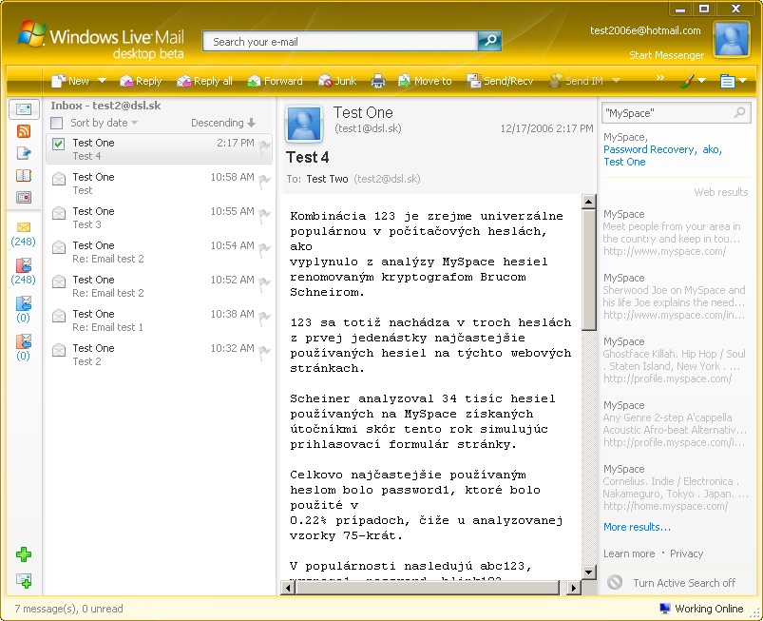Focus the Search your e-mail field
The height and width of the screenshot is (621, 763).
(340, 42)
